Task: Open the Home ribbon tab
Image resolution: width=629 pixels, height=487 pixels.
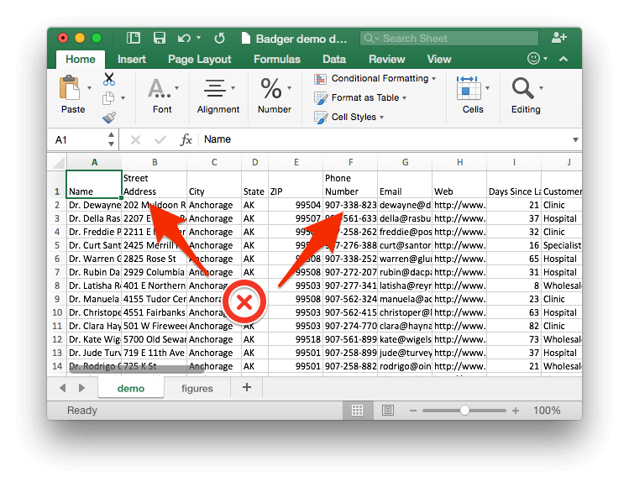Action: click(x=81, y=60)
